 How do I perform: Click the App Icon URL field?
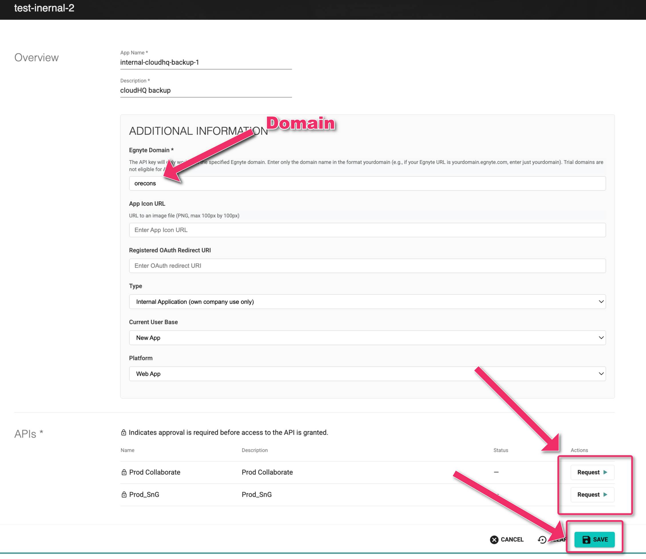[367, 230]
